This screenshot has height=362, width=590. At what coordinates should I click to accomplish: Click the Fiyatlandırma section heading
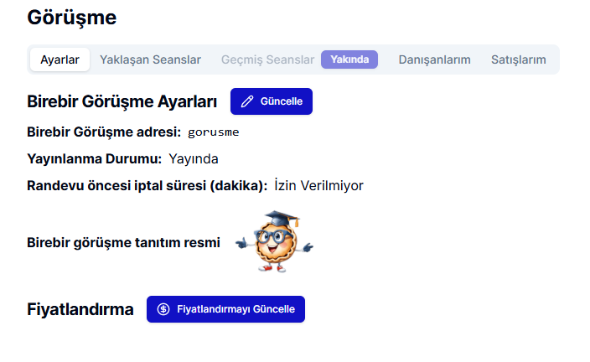pyautogui.click(x=80, y=309)
